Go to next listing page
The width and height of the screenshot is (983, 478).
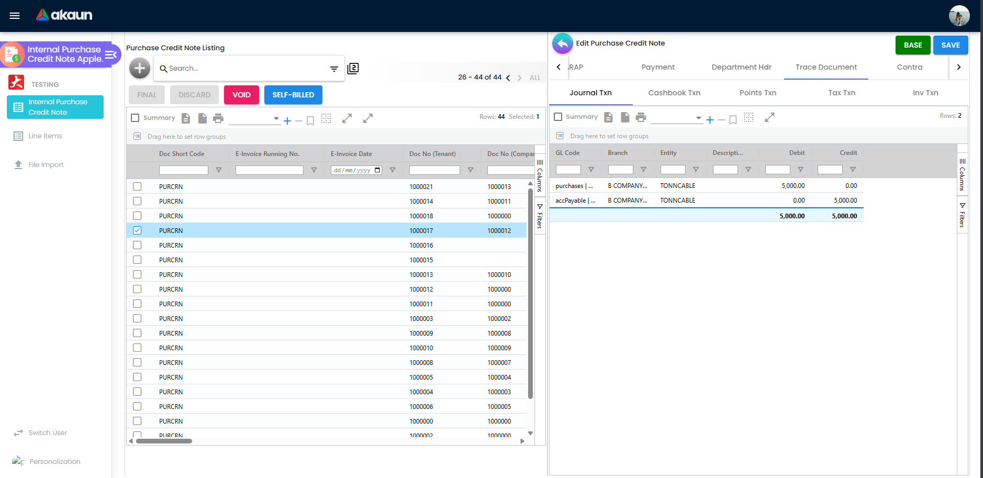point(519,78)
